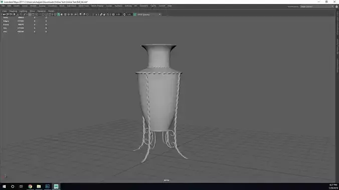Image resolution: width=339 pixels, height=190 pixels.
Task: Toggle screen space ambient occlusion icon
Action: coord(81,14)
